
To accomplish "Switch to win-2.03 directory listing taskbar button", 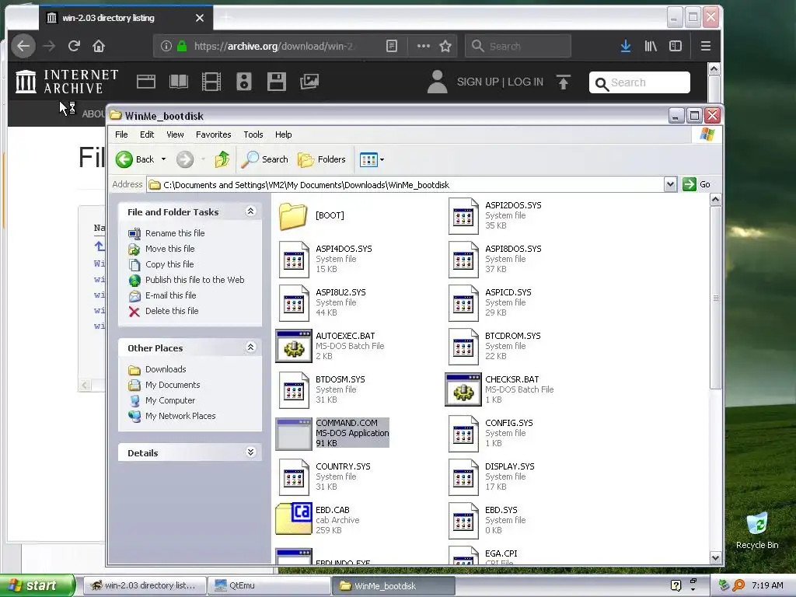I will click(144, 585).
